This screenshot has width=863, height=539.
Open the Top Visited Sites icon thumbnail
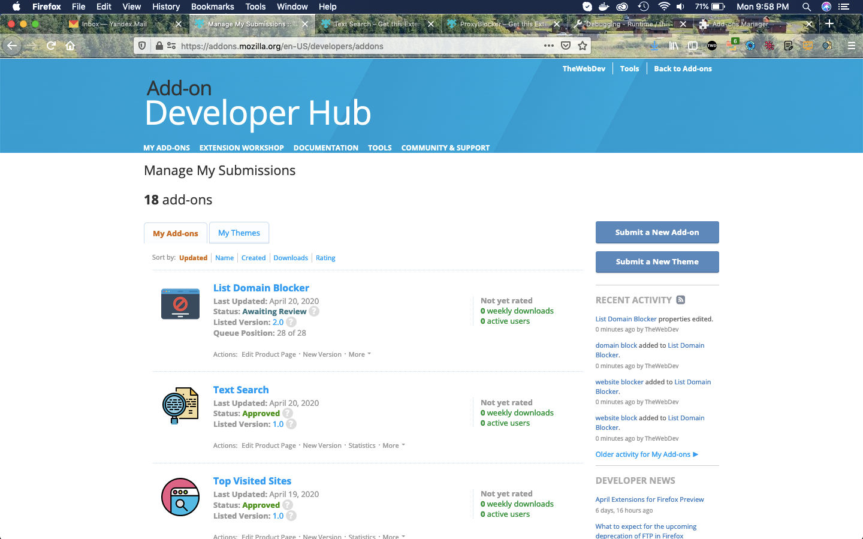point(180,497)
